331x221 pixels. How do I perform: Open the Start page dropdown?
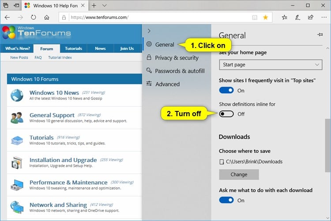[271, 65]
